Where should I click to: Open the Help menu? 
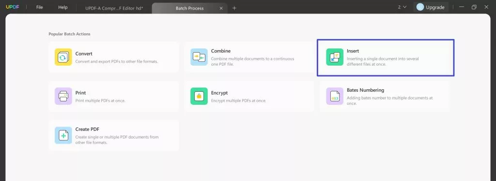(63, 7)
